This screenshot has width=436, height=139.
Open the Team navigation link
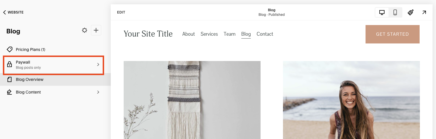tap(230, 34)
